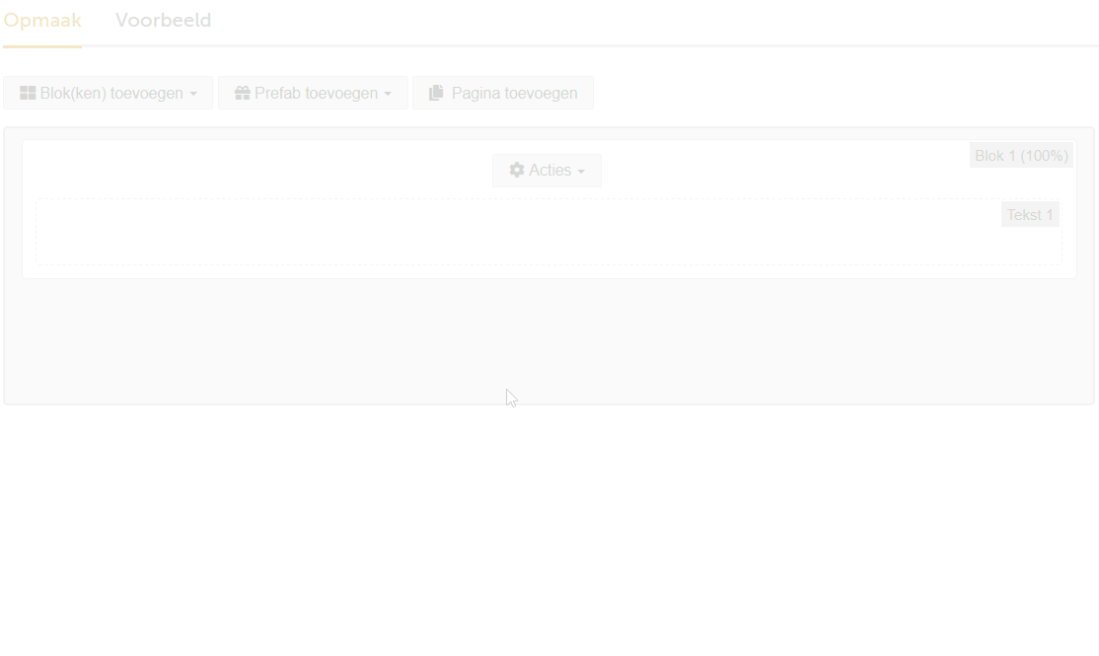Click empty canvas area below Blok 1
This screenshot has width=1099, height=656.
[549, 340]
